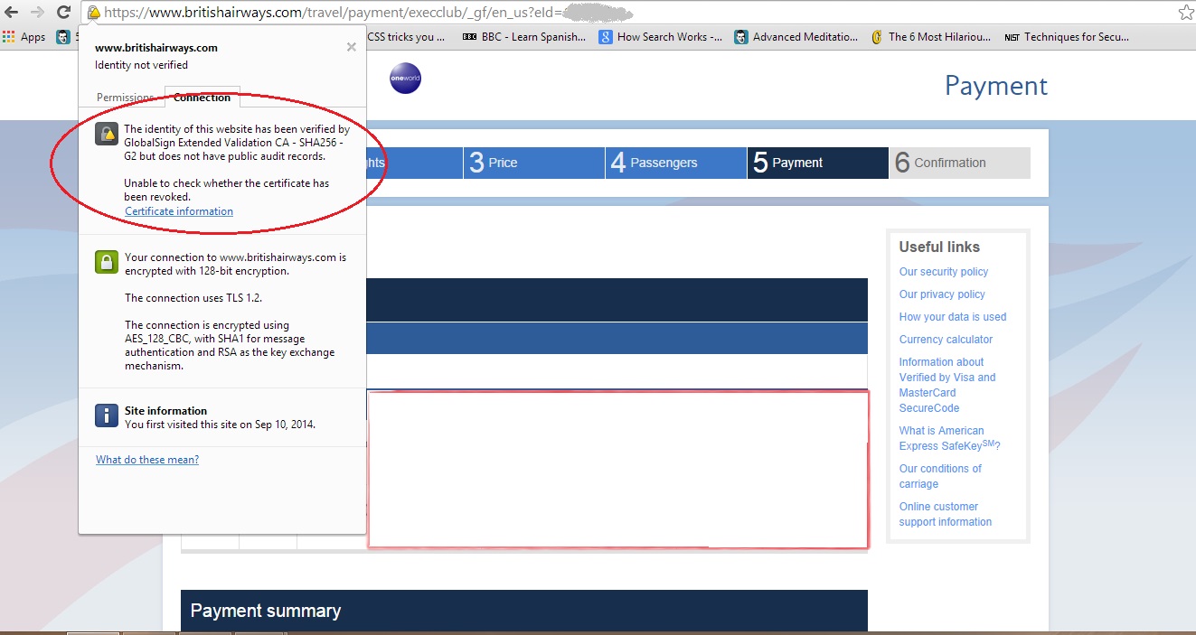Go to step 4 Passengers

click(x=676, y=163)
